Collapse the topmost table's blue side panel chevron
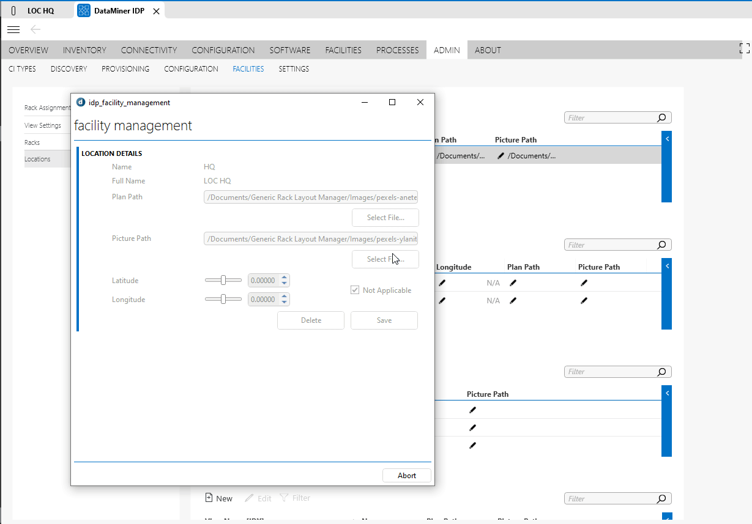 click(x=667, y=139)
